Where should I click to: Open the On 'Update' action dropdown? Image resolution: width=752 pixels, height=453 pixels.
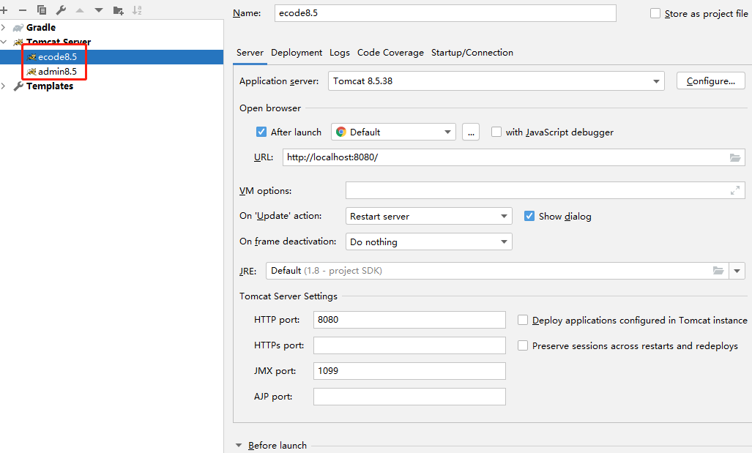tap(504, 216)
